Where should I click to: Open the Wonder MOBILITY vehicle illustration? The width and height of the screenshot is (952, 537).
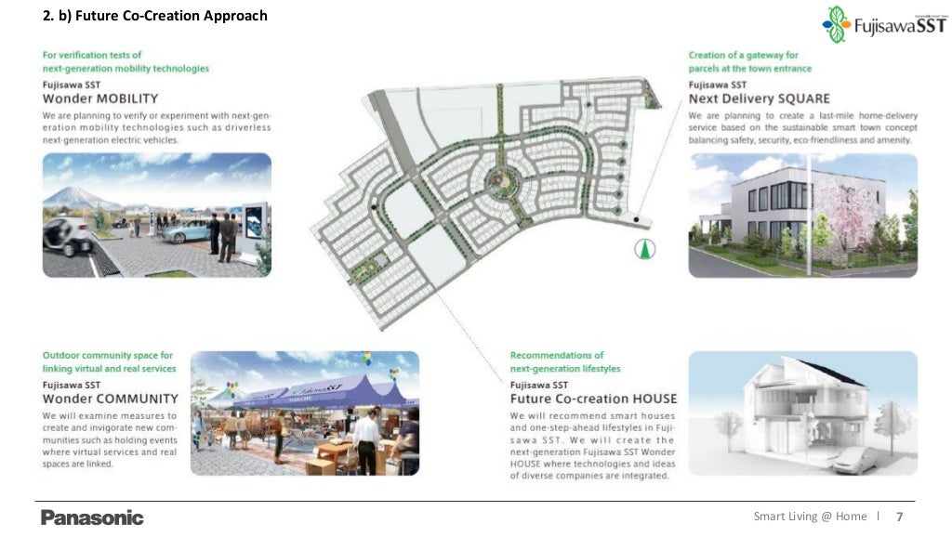coord(156,215)
